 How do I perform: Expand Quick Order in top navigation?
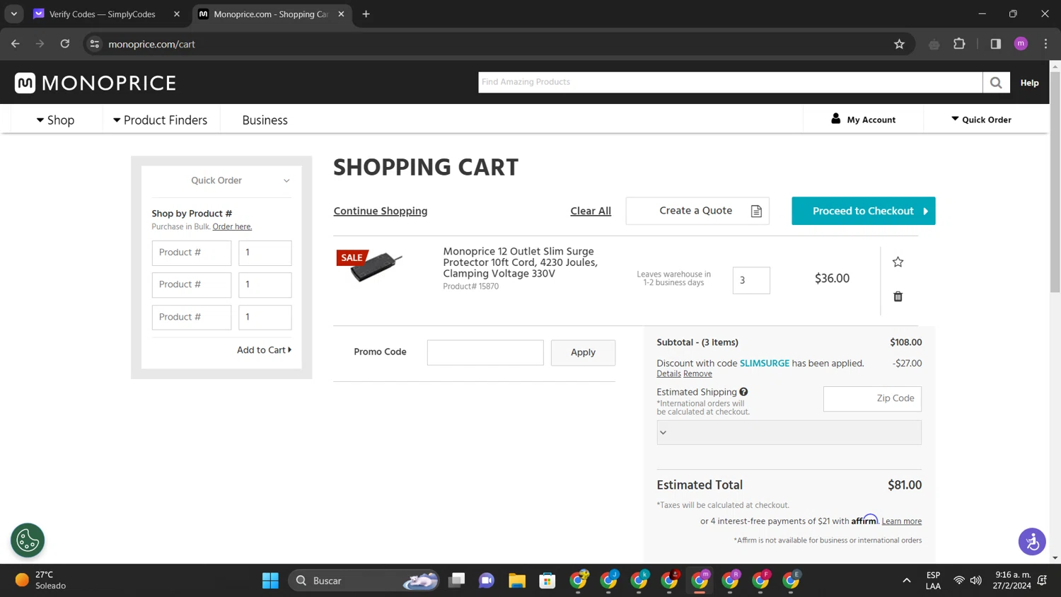981,120
